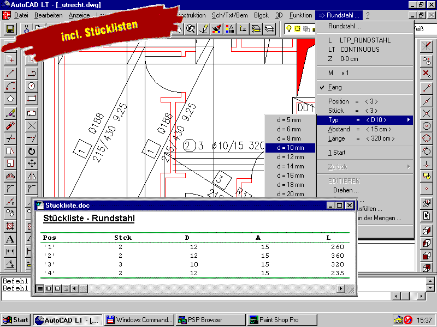Choose Abstand = <15 cm> in the menu

pyautogui.click(x=365, y=129)
